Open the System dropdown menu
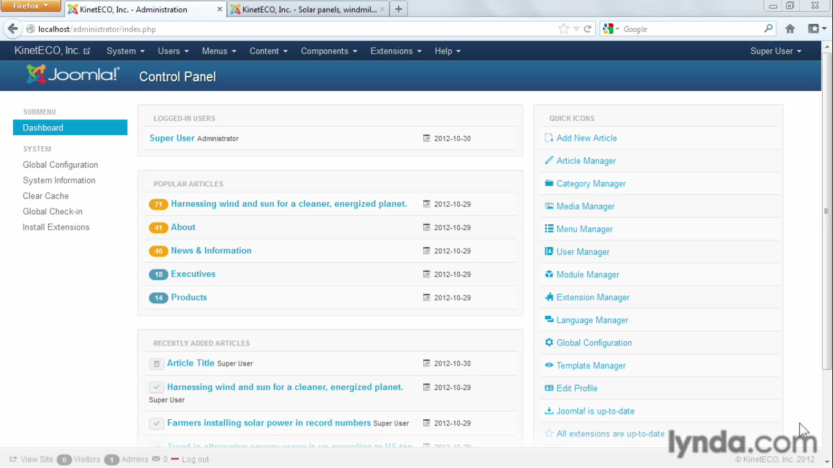The width and height of the screenshot is (833, 468). tap(126, 51)
